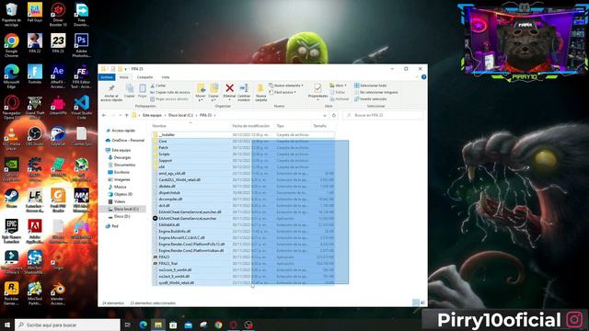589x331 pixels.
Task: Sort by Fecha de modificación column
Action: point(251,126)
